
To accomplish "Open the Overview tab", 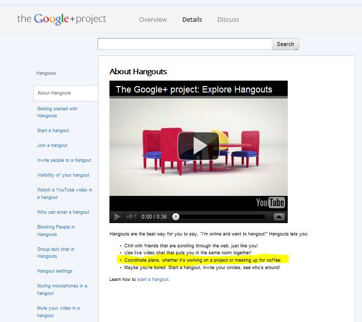I will tap(153, 20).
